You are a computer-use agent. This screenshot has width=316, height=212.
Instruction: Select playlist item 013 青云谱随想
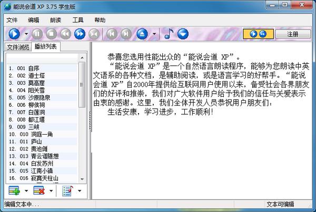(x=42, y=156)
